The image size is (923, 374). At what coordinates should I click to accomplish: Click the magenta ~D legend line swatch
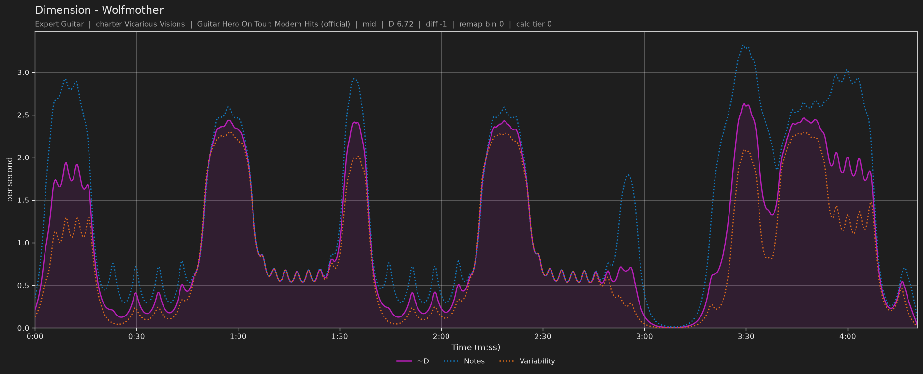click(404, 361)
